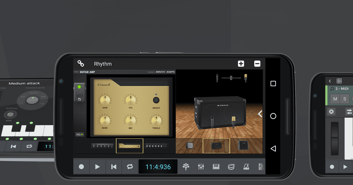Viewport: 353px width, 185px height.
Task: Click the Treble knob on the Crunch amp
Action: point(156,120)
